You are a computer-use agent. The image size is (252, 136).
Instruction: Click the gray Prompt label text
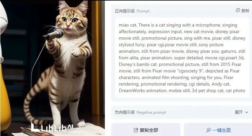pyautogui.click(x=143, y=11)
